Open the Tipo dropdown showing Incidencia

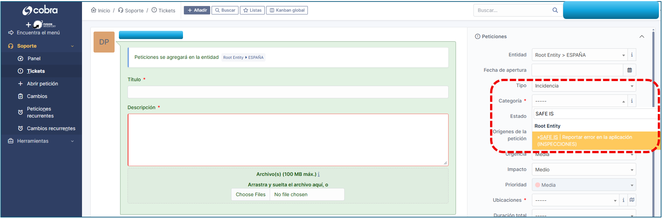(583, 86)
